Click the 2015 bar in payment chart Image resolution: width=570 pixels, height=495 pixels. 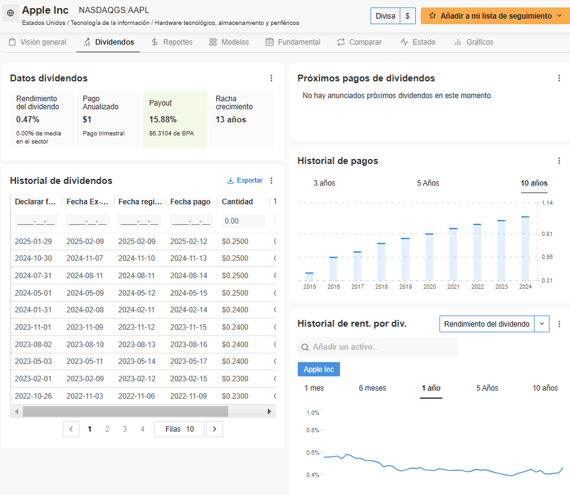click(310, 276)
